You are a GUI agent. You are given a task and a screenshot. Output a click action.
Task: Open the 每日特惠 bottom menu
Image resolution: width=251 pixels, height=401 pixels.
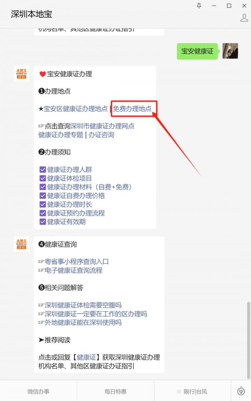click(115, 391)
